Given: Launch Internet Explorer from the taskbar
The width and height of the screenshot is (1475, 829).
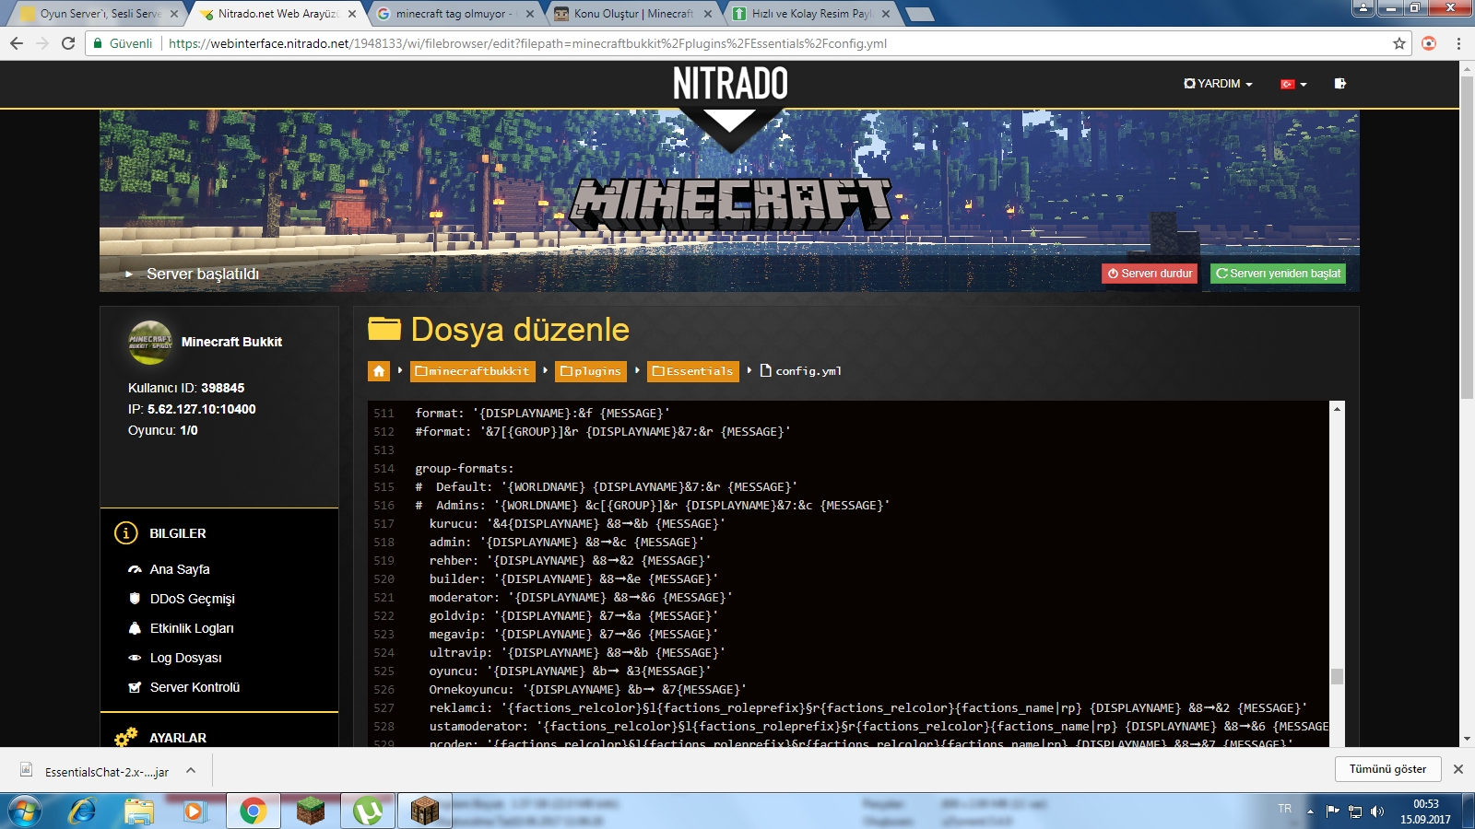Looking at the screenshot, I should pos(82,811).
